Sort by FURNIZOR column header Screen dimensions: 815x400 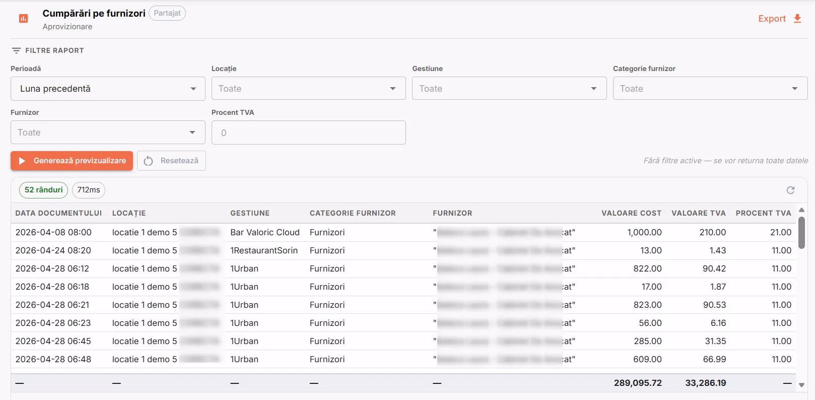[x=452, y=213]
